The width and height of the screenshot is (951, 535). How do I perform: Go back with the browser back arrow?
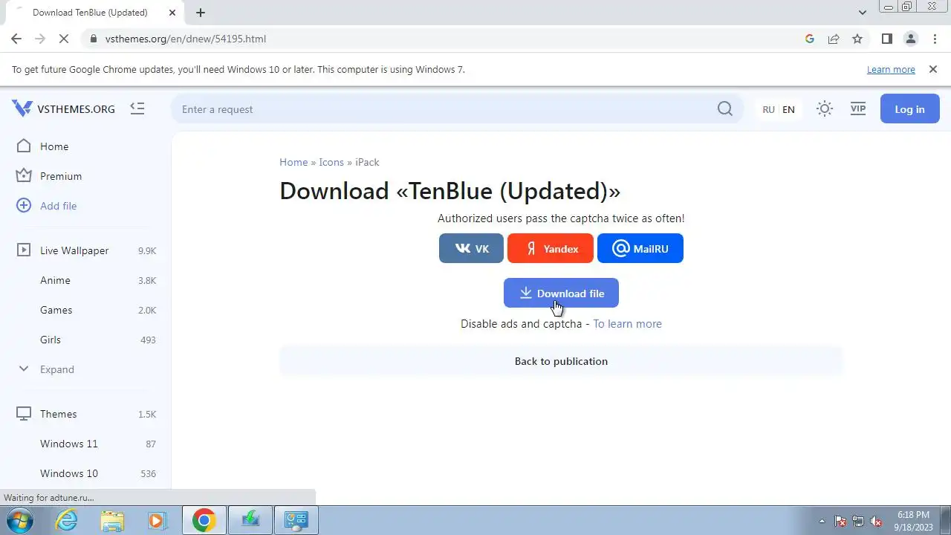click(16, 39)
